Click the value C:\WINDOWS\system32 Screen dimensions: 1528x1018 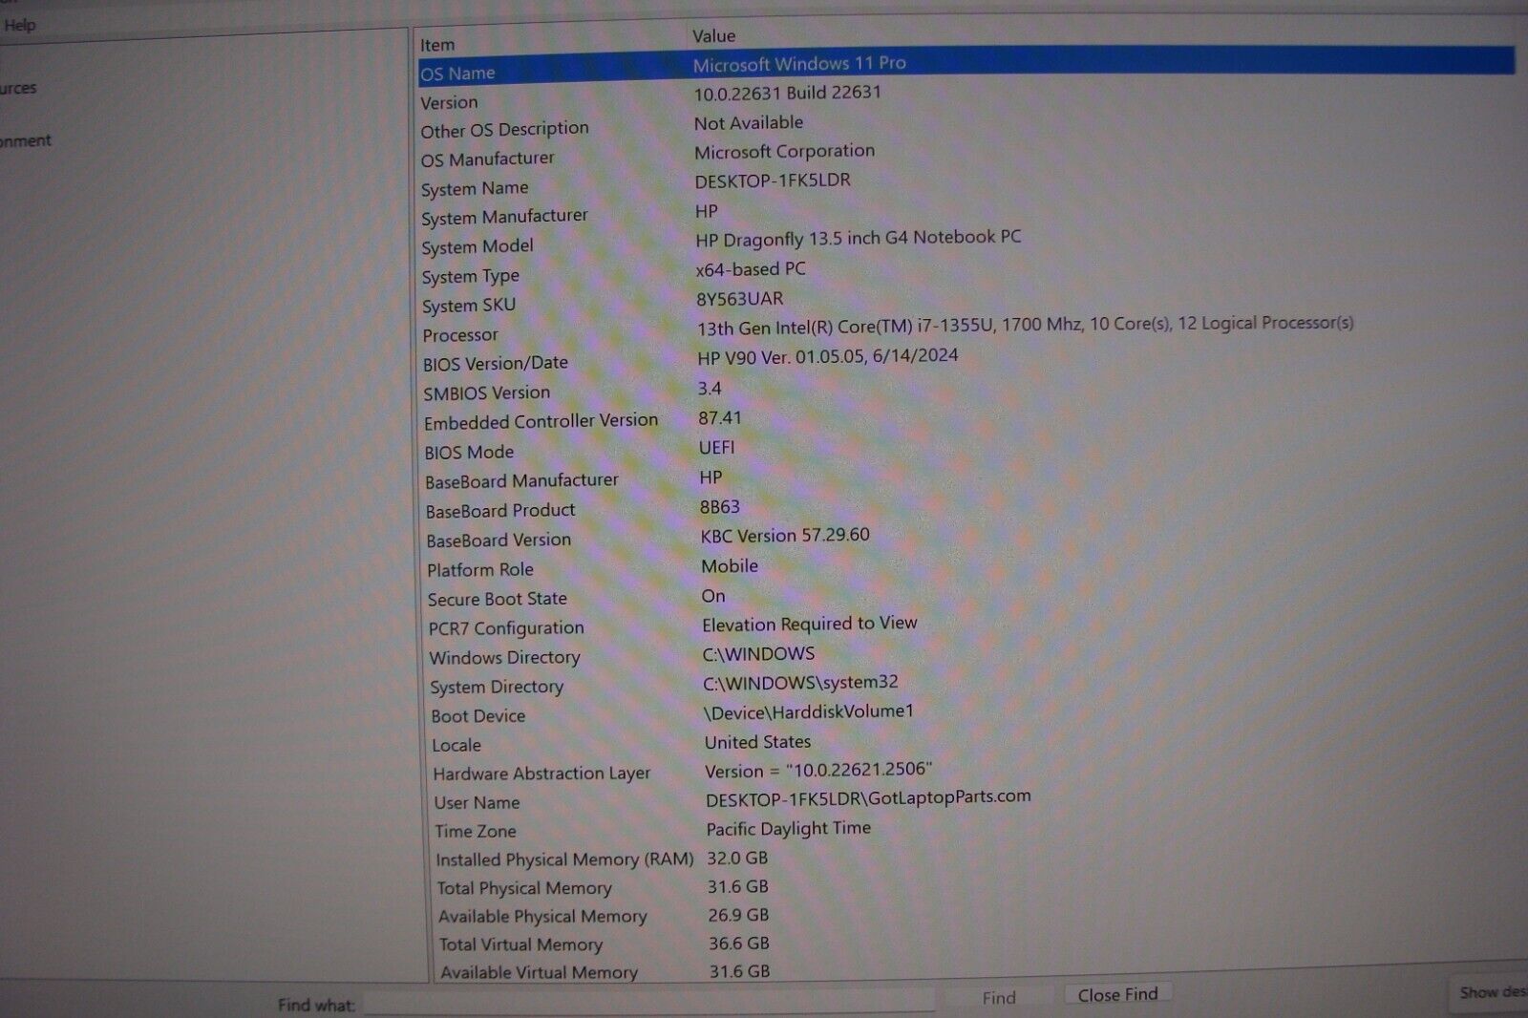(x=799, y=683)
